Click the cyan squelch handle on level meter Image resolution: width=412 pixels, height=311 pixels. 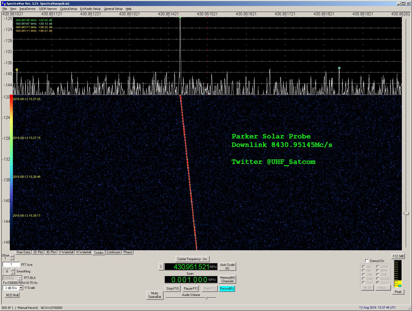[400, 286]
